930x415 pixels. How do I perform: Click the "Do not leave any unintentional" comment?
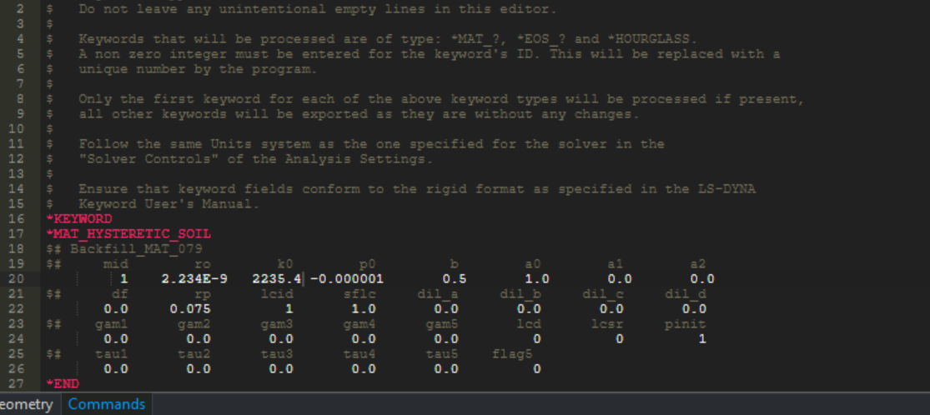[x=318, y=9]
